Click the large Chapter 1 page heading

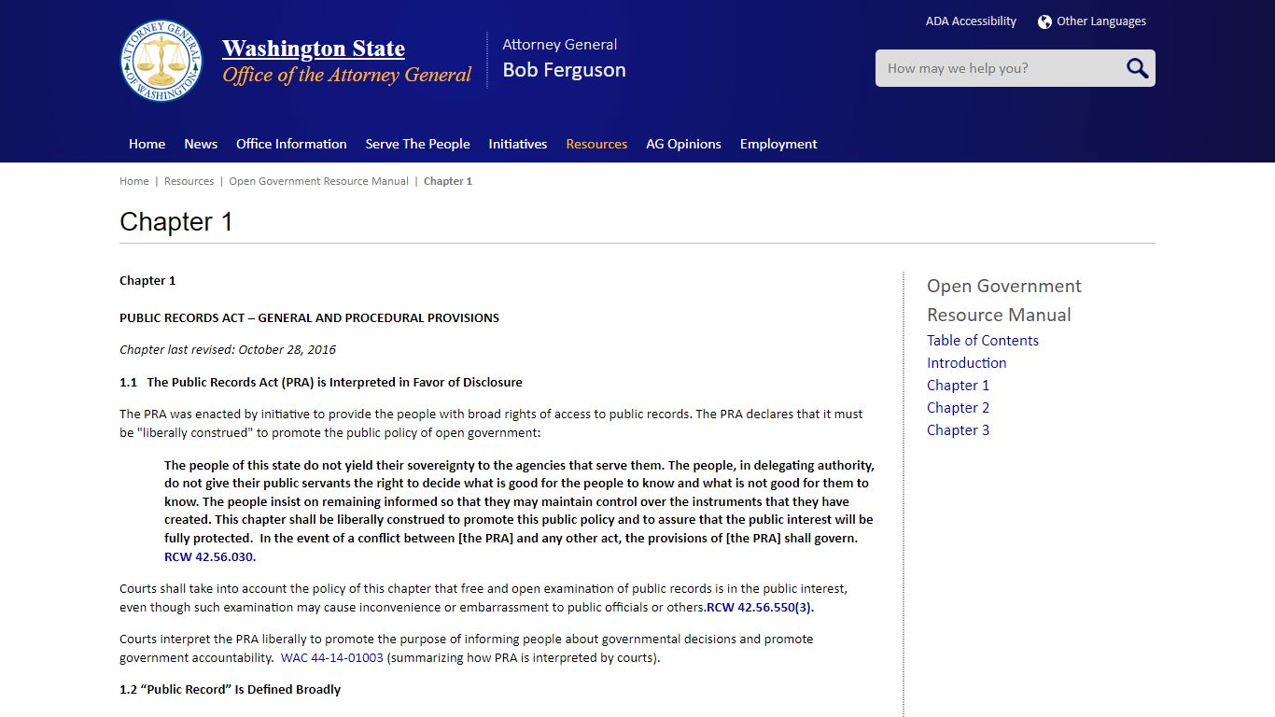point(176,222)
